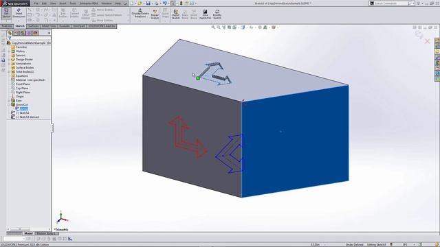Select the Base feature in tree
Viewport: 440px width, 247px height.
pyautogui.click(x=19, y=101)
